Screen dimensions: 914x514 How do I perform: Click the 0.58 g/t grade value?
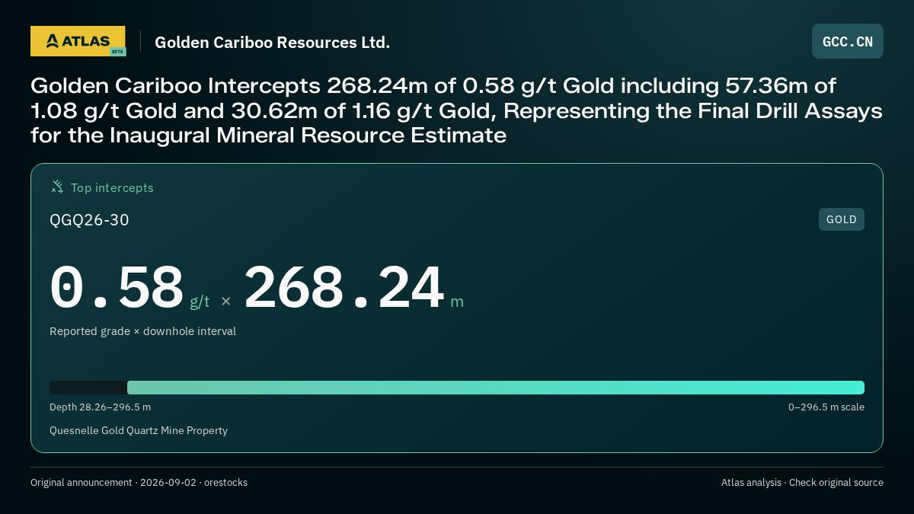tap(129, 288)
